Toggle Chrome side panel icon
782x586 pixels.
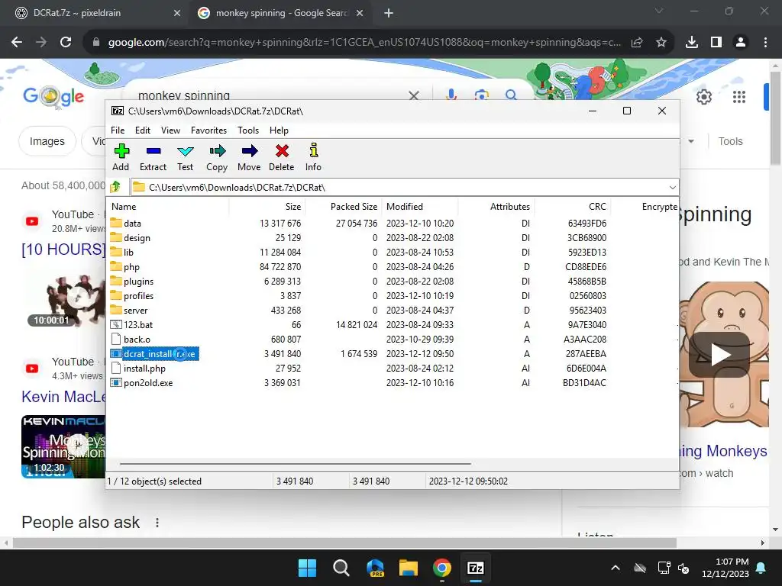(x=716, y=43)
